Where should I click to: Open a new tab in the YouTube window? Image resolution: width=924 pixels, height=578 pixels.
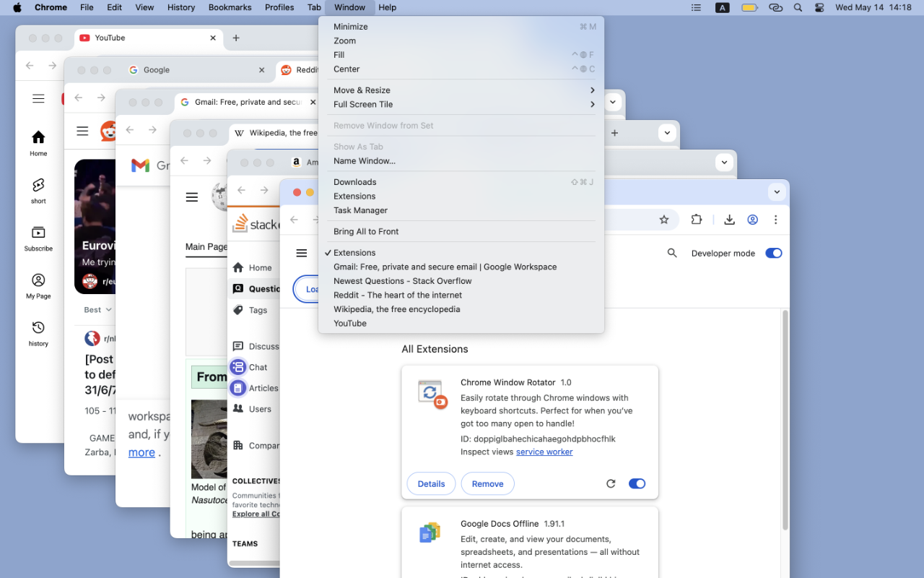pyautogui.click(x=236, y=38)
